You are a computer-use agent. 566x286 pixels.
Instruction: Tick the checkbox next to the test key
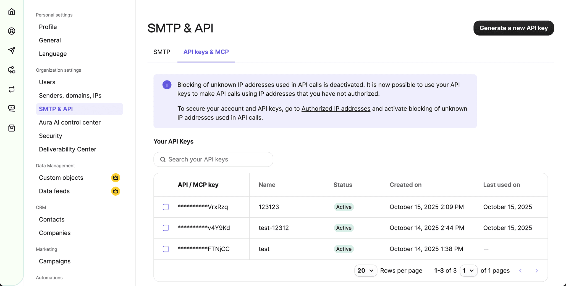[166, 249]
